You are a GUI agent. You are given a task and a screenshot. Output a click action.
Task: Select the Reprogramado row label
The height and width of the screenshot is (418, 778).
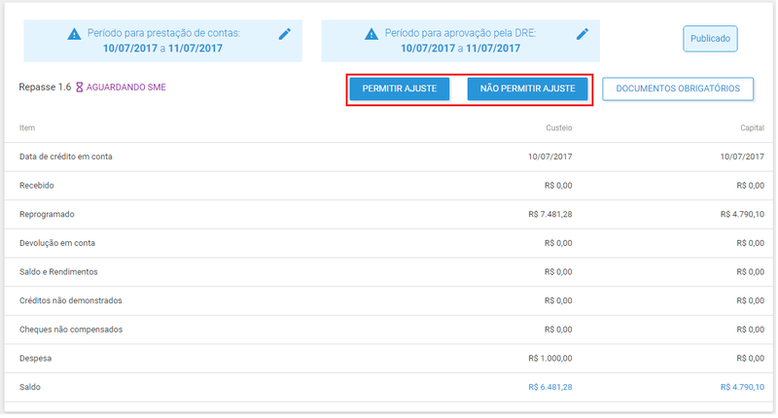47,214
